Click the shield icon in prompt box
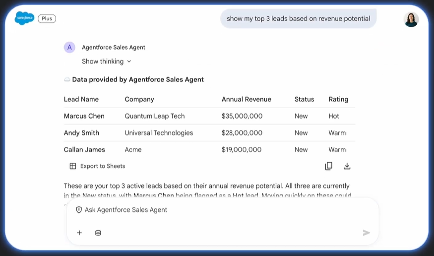Image resolution: width=434 pixels, height=256 pixels. 79,210
